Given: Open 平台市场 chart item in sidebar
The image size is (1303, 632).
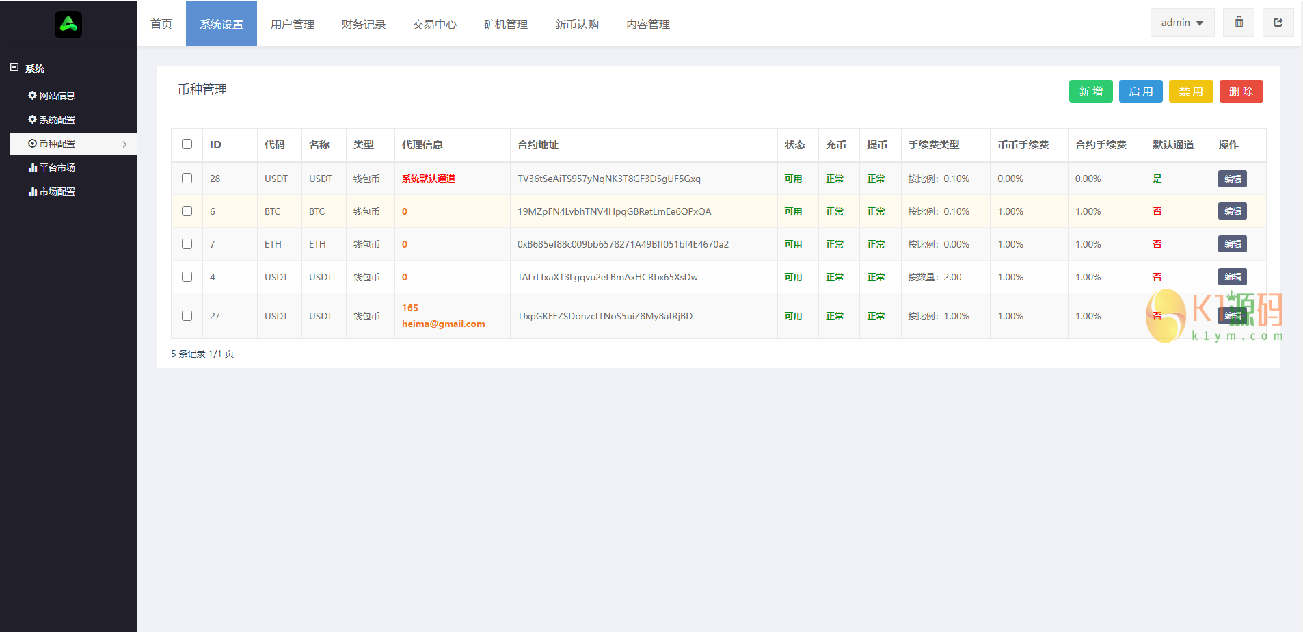Looking at the screenshot, I should [52, 168].
